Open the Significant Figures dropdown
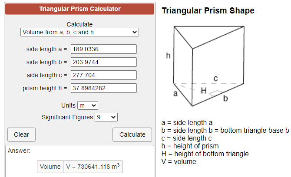 pos(106,117)
